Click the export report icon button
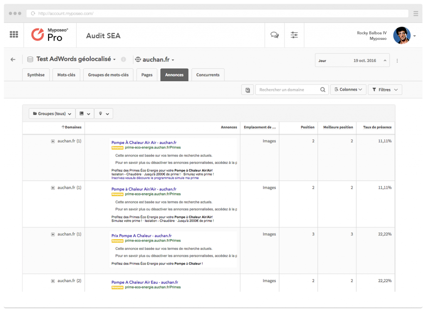426x311 pixels. click(x=248, y=90)
